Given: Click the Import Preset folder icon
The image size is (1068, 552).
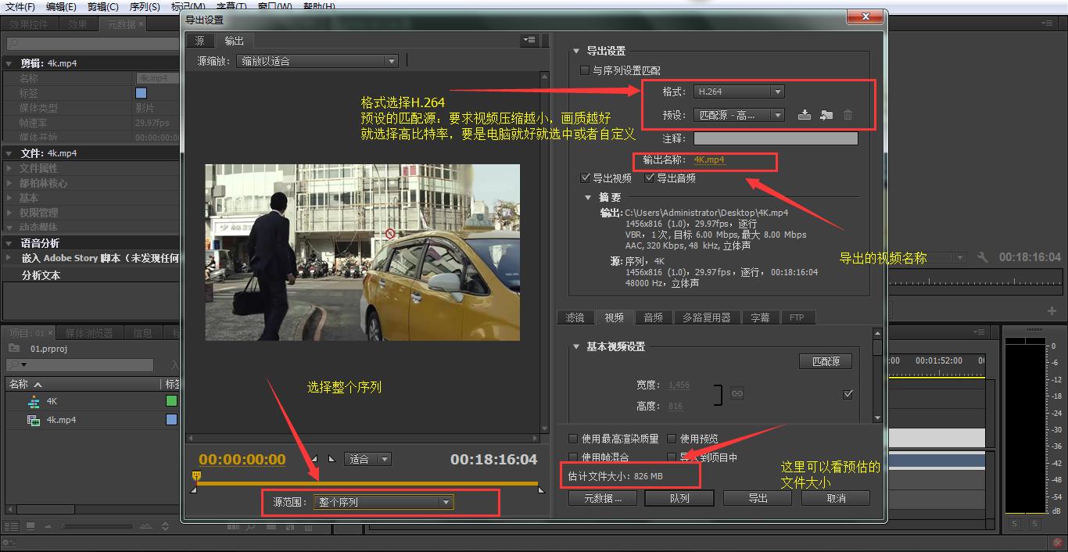Looking at the screenshot, I should click(826, 115).
